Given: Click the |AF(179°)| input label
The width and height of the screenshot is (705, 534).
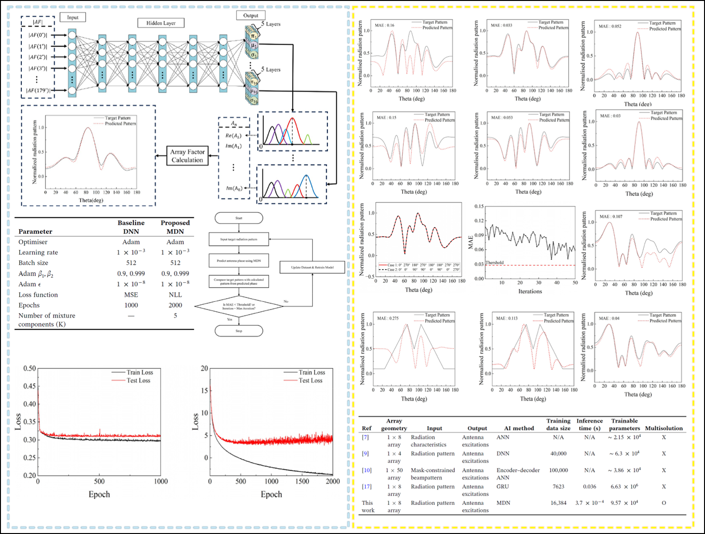Looking at the screenshot, I should click(x=38, y=90).
